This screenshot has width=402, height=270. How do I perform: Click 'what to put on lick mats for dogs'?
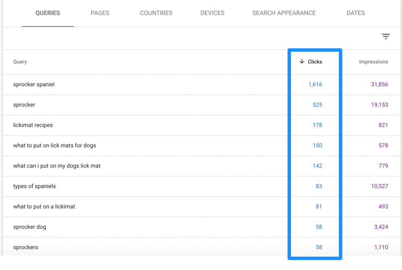(x=55, y=145)
